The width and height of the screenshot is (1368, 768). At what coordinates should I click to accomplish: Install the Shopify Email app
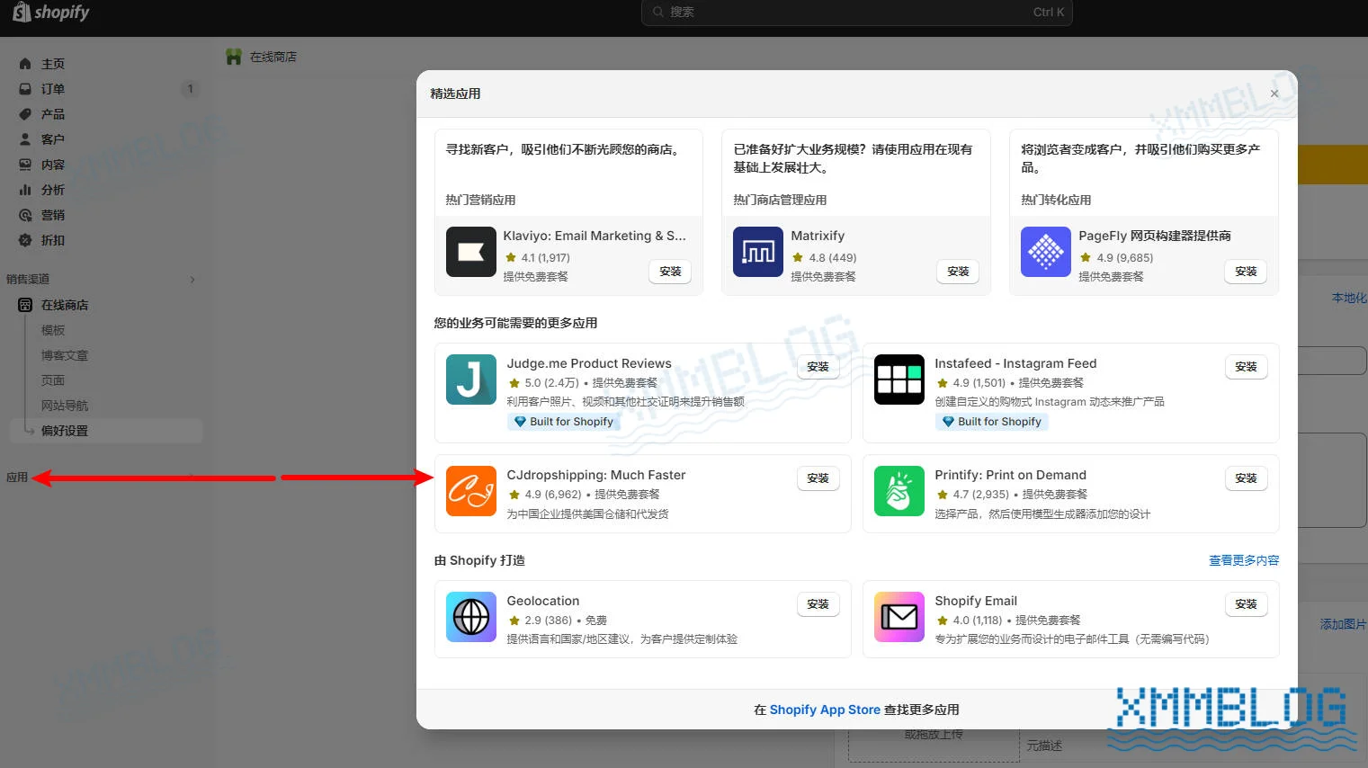coord(1246,604)
